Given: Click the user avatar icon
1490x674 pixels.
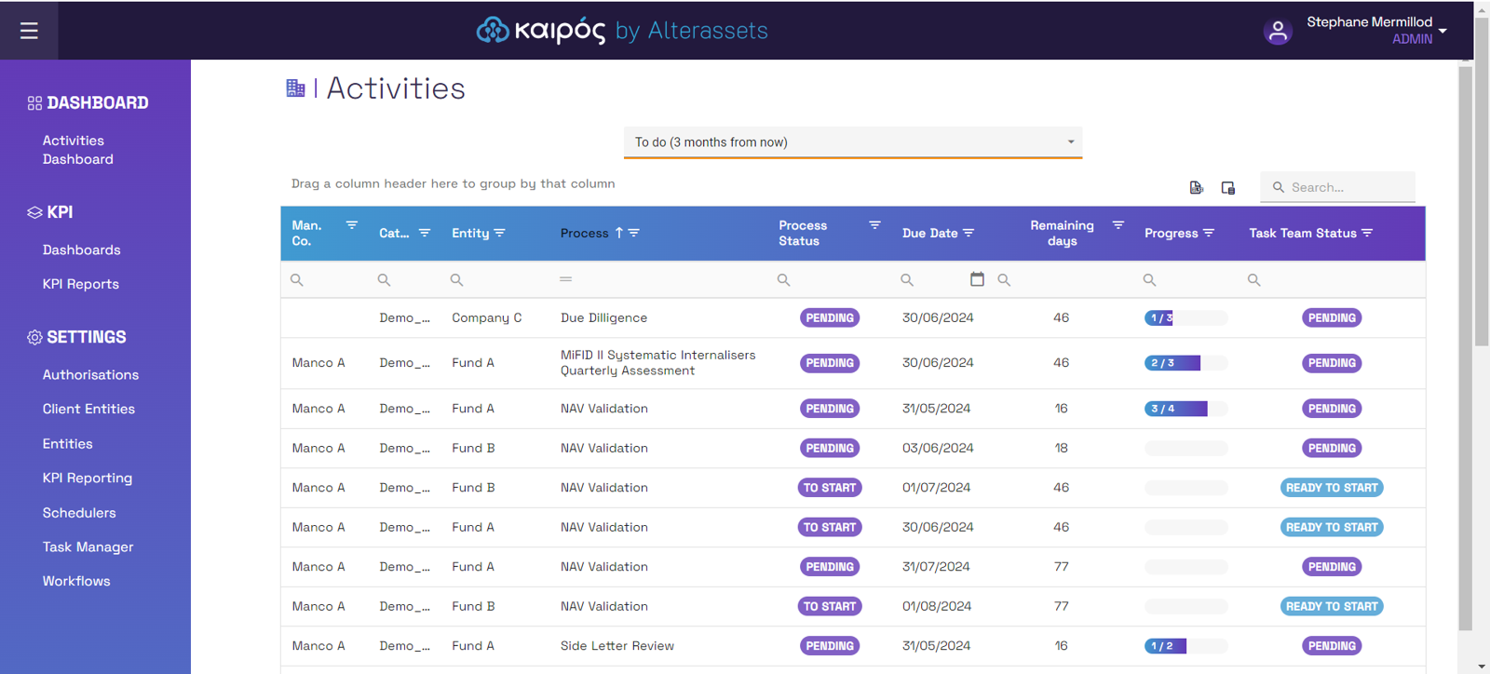Looking at the screenshot, I should pyautogui.click(x=1278, y=31).
